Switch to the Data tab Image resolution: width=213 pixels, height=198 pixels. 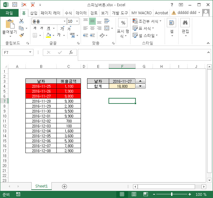[x=81, y=13]
